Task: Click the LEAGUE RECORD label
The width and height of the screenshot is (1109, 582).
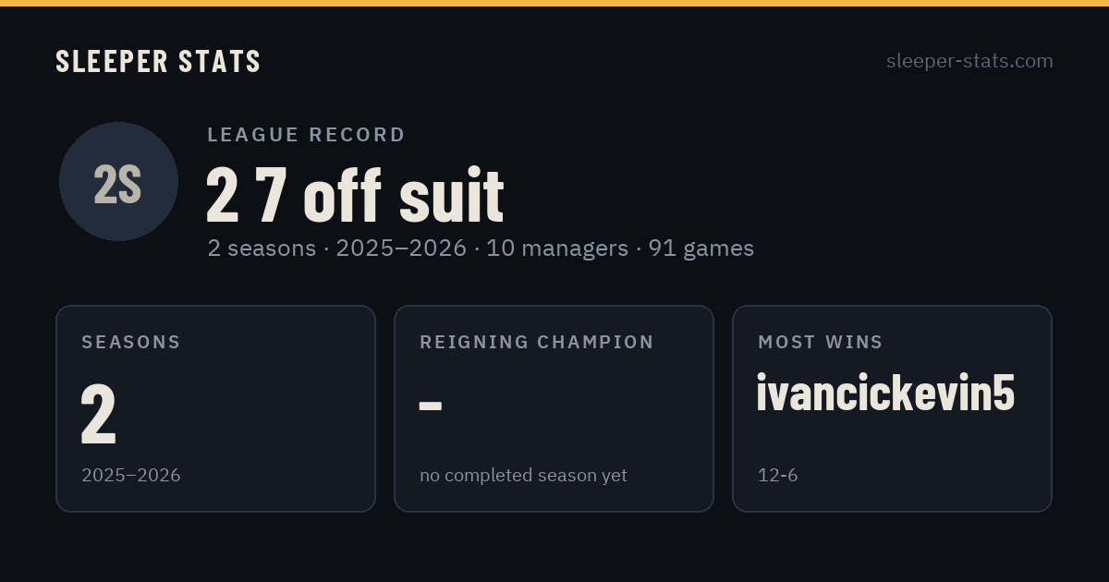Action: click(x=306, y=135)
